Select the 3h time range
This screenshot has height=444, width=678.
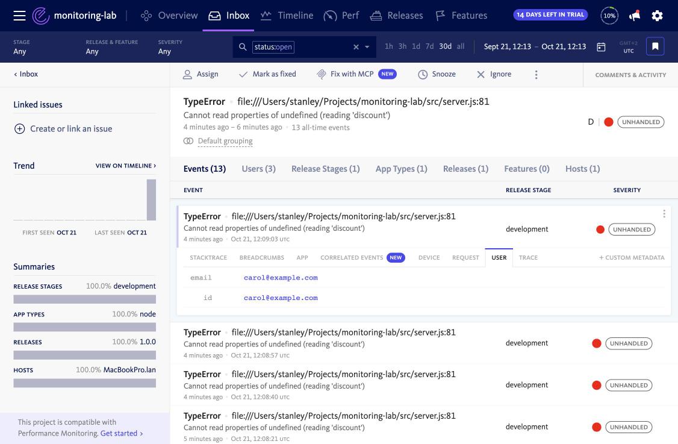pyautogui.click(x=402, y=46)
